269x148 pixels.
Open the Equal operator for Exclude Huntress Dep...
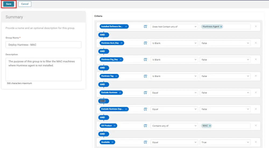(174, 109)
